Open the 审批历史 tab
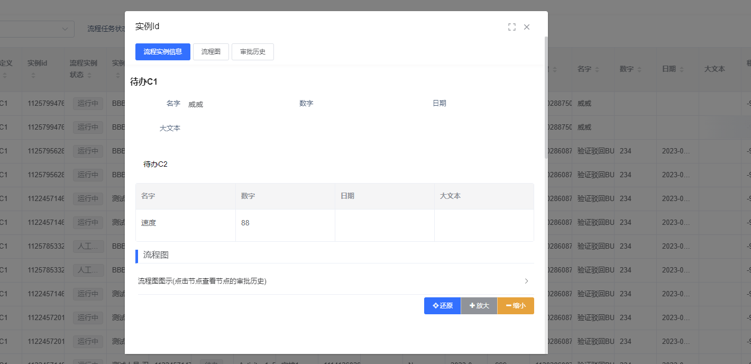The image size is (751, 364). [x=252, y=52]
